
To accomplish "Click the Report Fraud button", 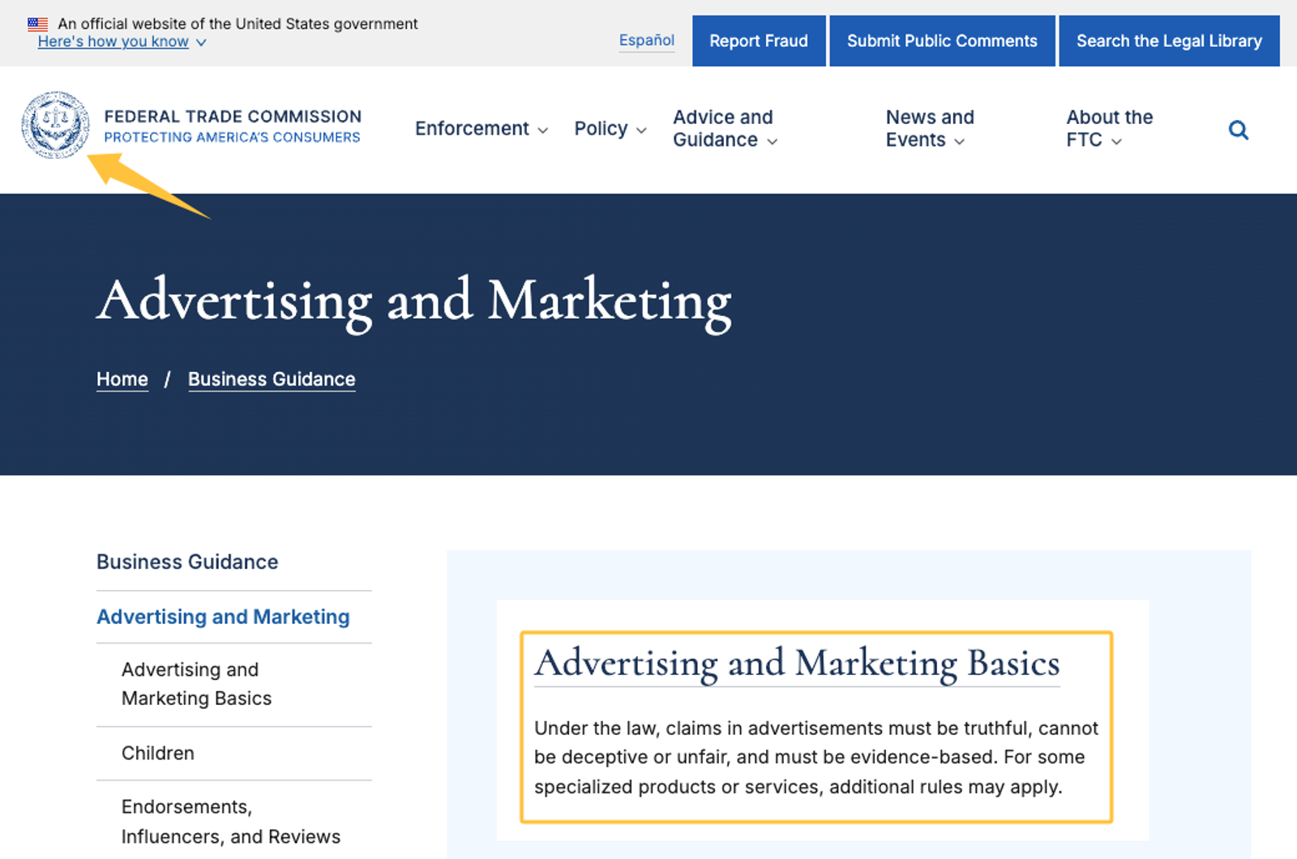I will coord(759,41).
